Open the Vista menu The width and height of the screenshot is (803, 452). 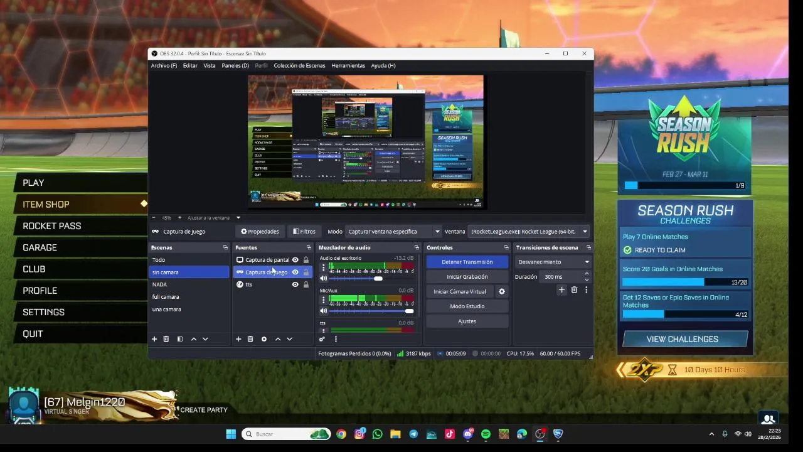[x=210, y=65]
